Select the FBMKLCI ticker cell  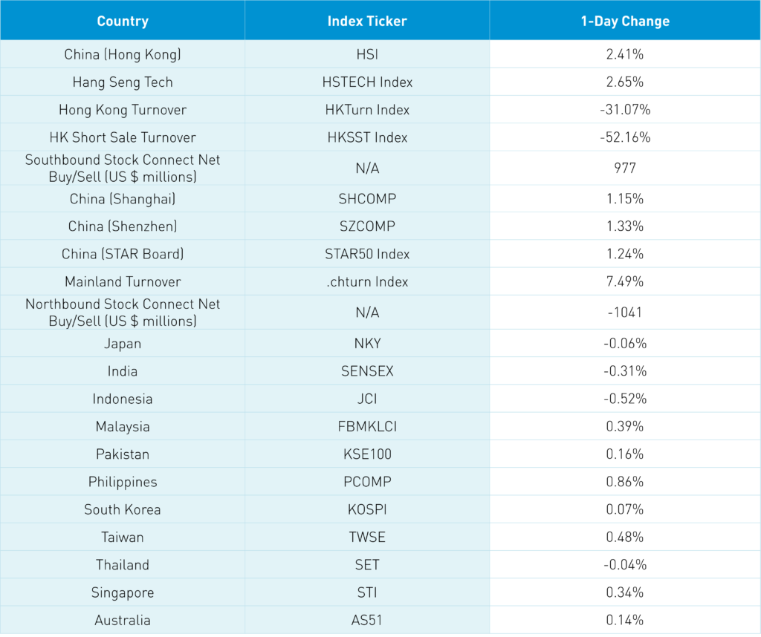(x=367, y=427)
